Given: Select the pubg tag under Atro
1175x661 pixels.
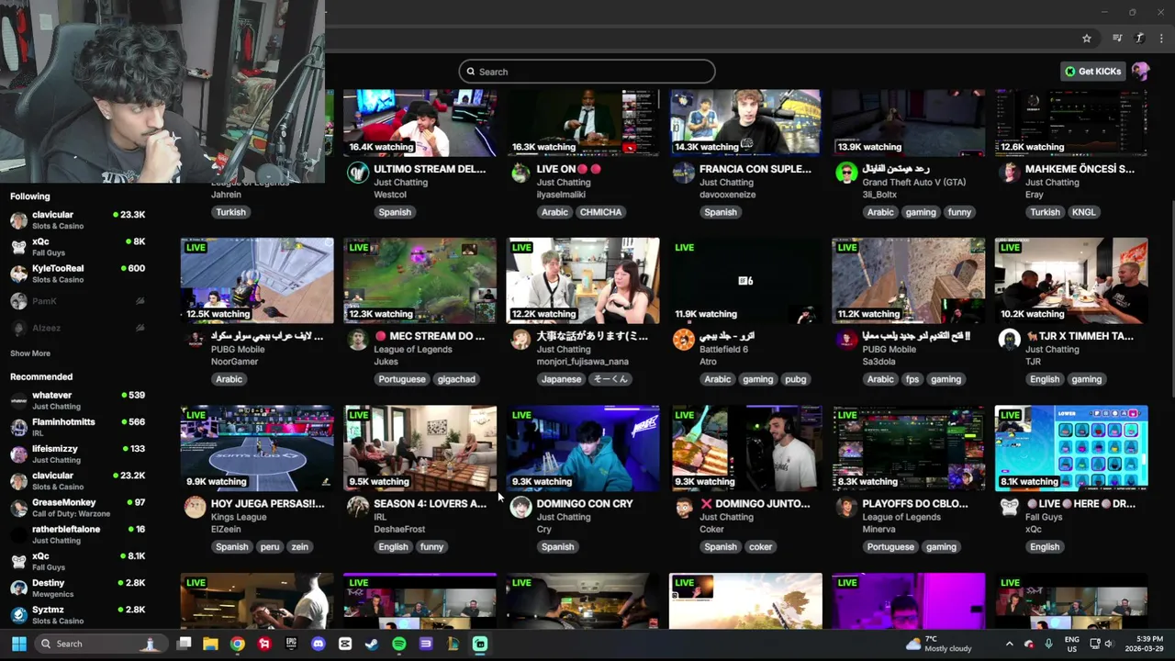Looking at the screenshot, I should [795, 379].
